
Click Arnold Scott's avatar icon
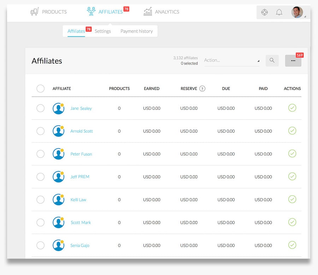click(x=58, y=131)
